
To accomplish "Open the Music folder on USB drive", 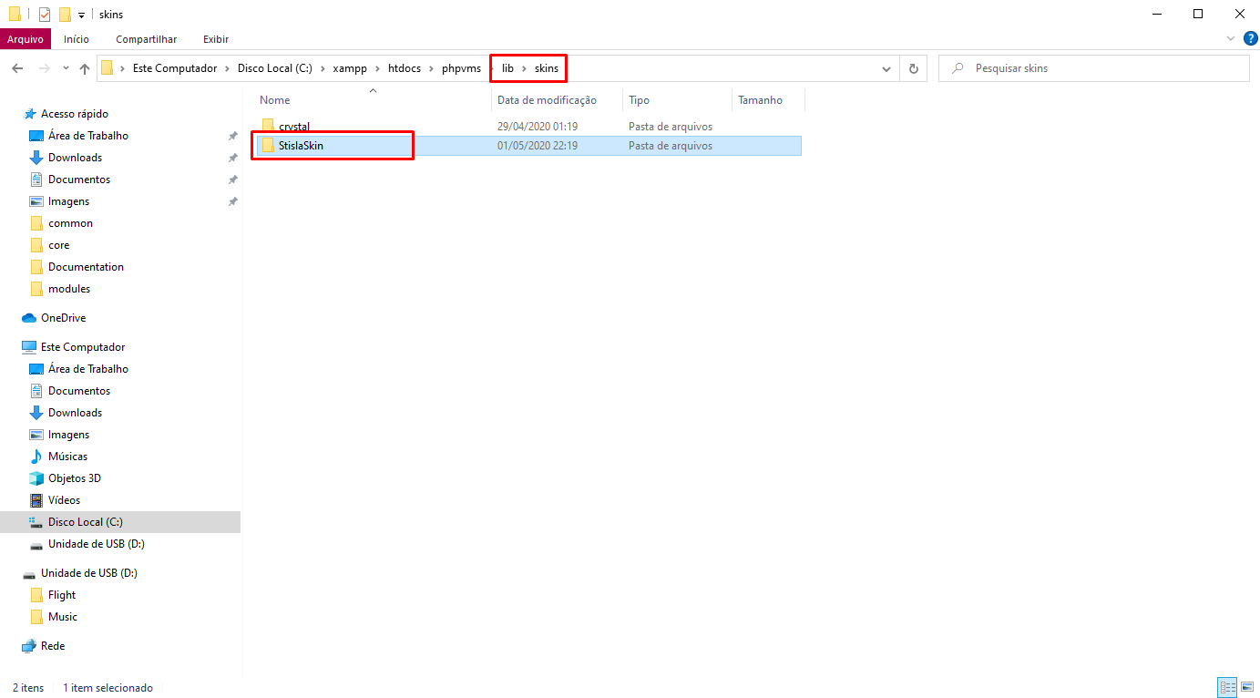I will pos(63,617).
